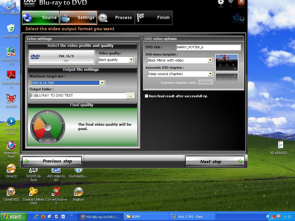
Task: Select the CloneCD desktop shortcut
Action: point(11,171)
